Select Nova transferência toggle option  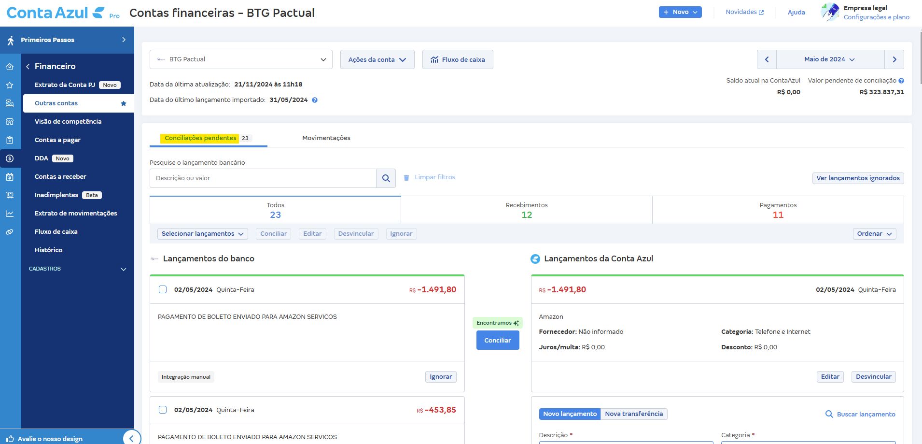(x=634, y=414)
